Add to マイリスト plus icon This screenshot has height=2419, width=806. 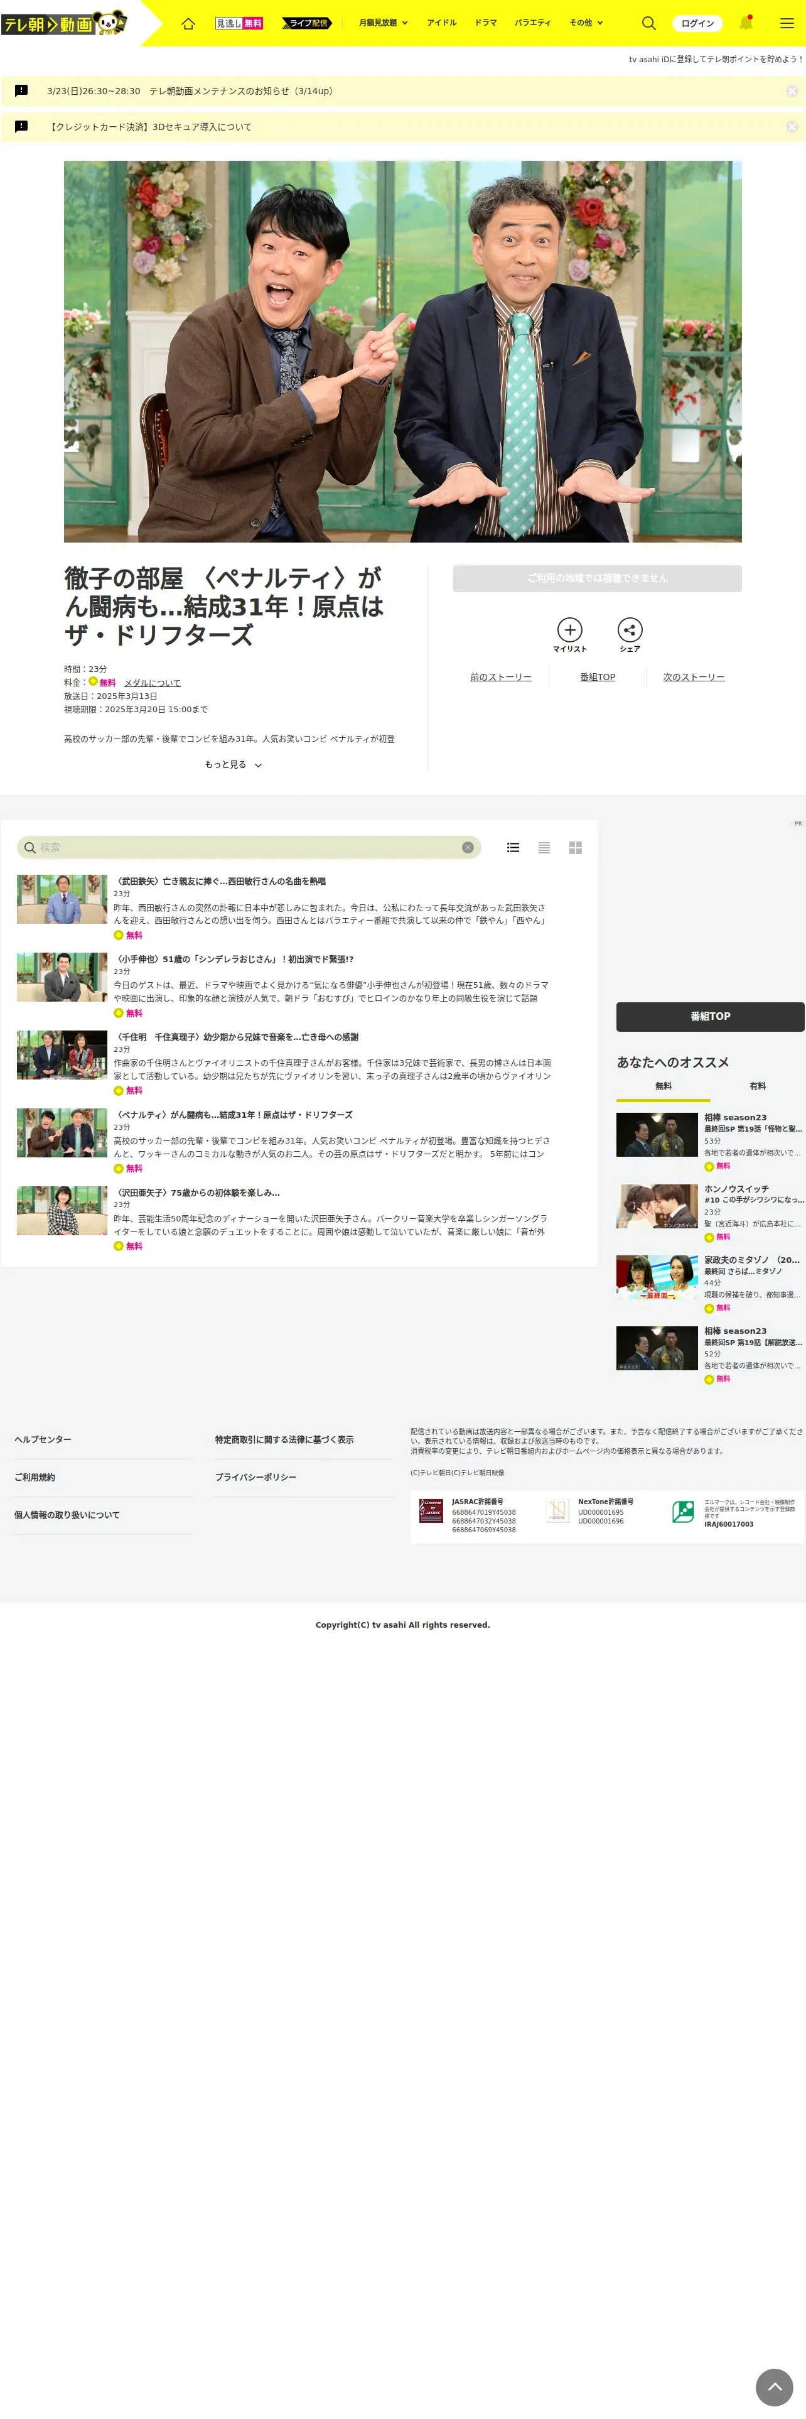(569, 630)
